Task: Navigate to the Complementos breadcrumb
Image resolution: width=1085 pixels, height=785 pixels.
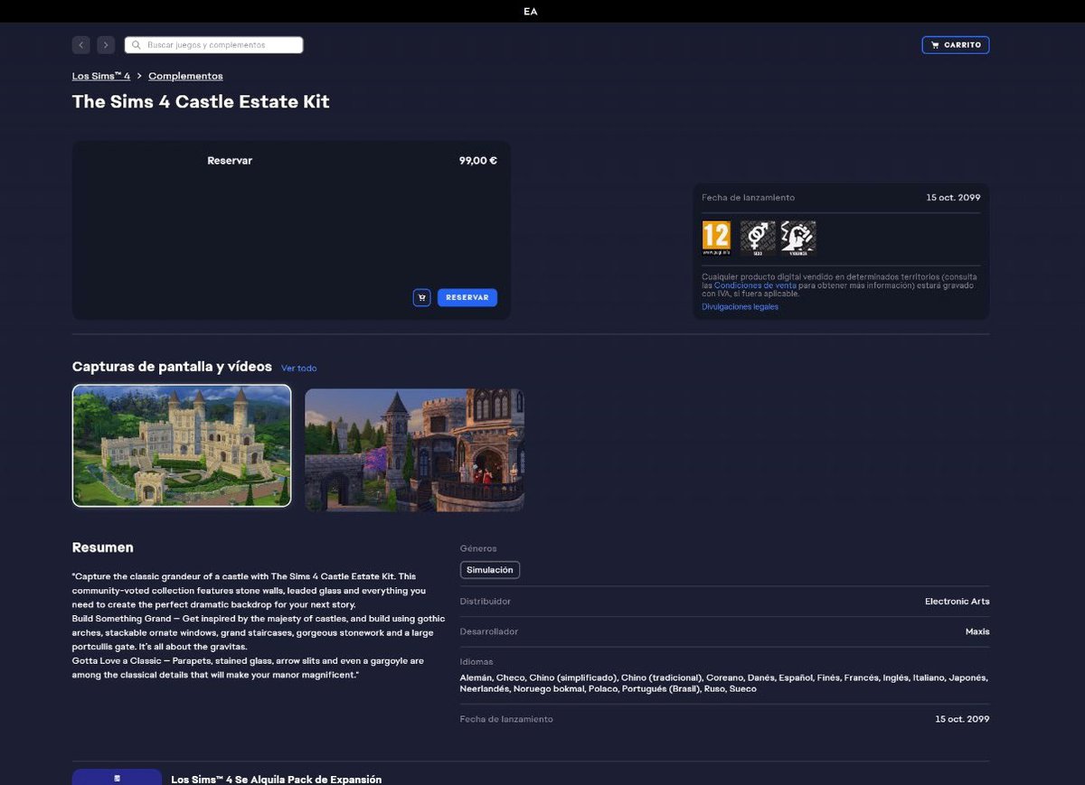Action: coord(185,76)
